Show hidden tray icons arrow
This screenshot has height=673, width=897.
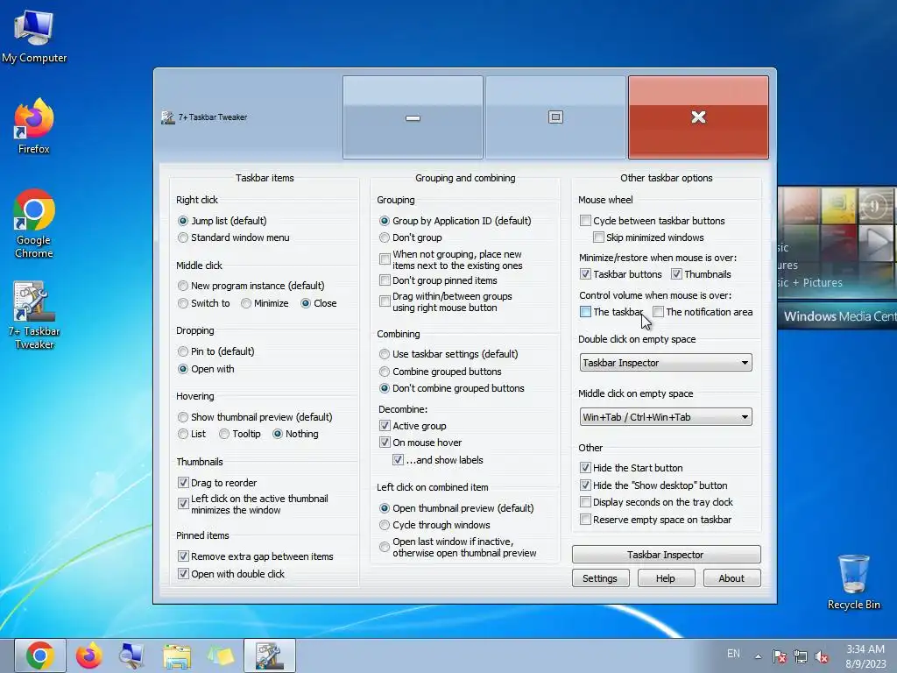pos(758,656)
